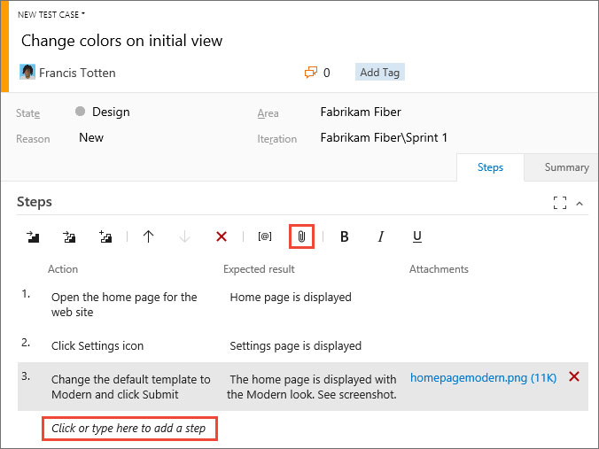The height and width of the screenshot is (449, 599).
Task: Open the State field showing Design
Action: [x=111, y=112]
